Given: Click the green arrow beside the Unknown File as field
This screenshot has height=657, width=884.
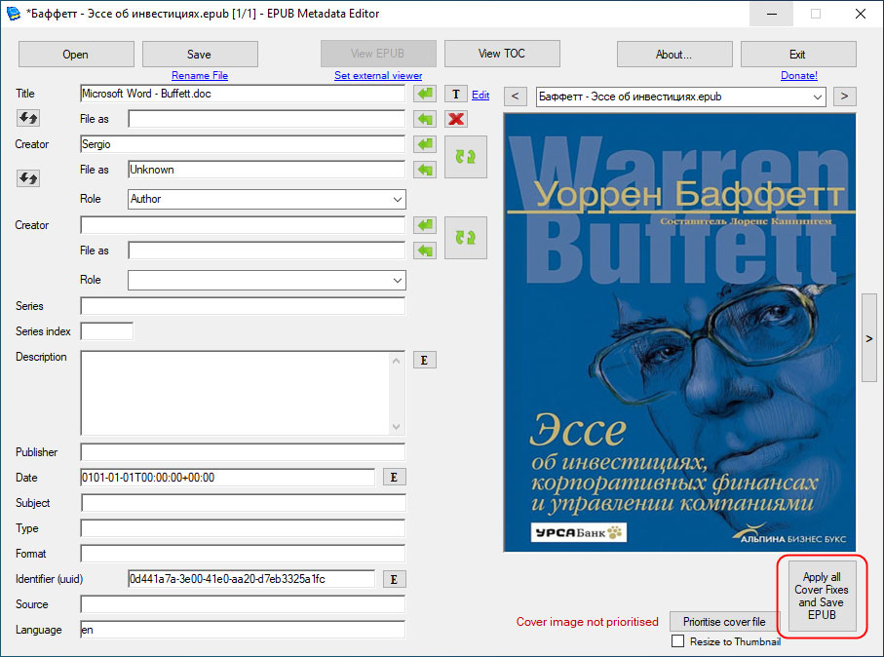Looking at the screenshot, I should click(x=425, y=170).
